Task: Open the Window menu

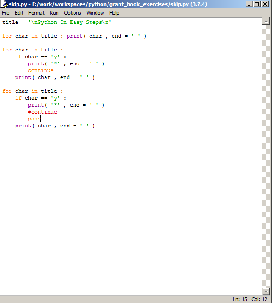Action: click(x=95, y=13)
